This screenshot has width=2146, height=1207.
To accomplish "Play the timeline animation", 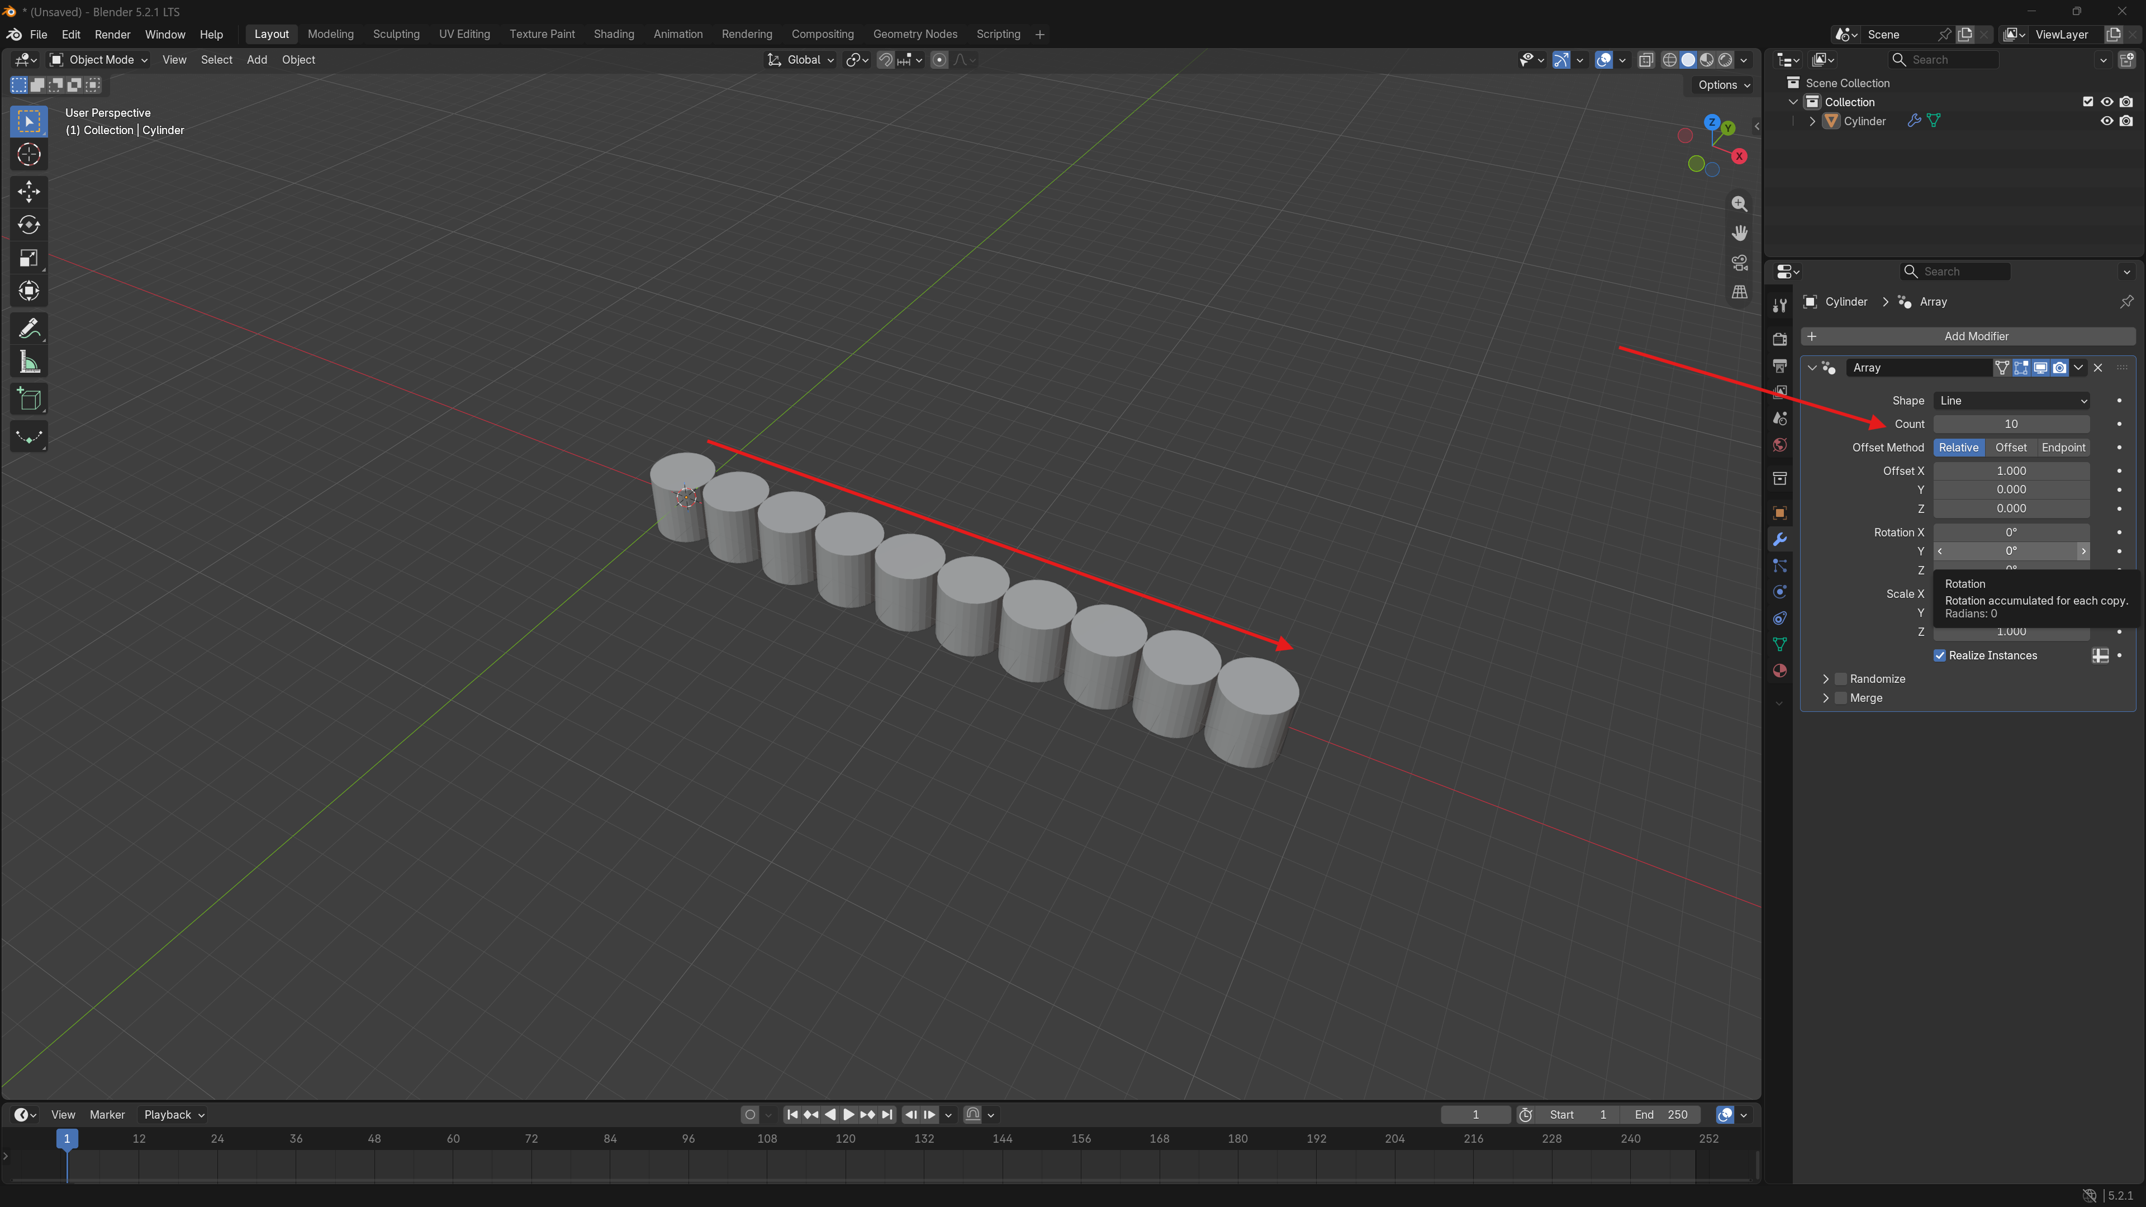I will pyautogui.click(x=848, y=1115).
